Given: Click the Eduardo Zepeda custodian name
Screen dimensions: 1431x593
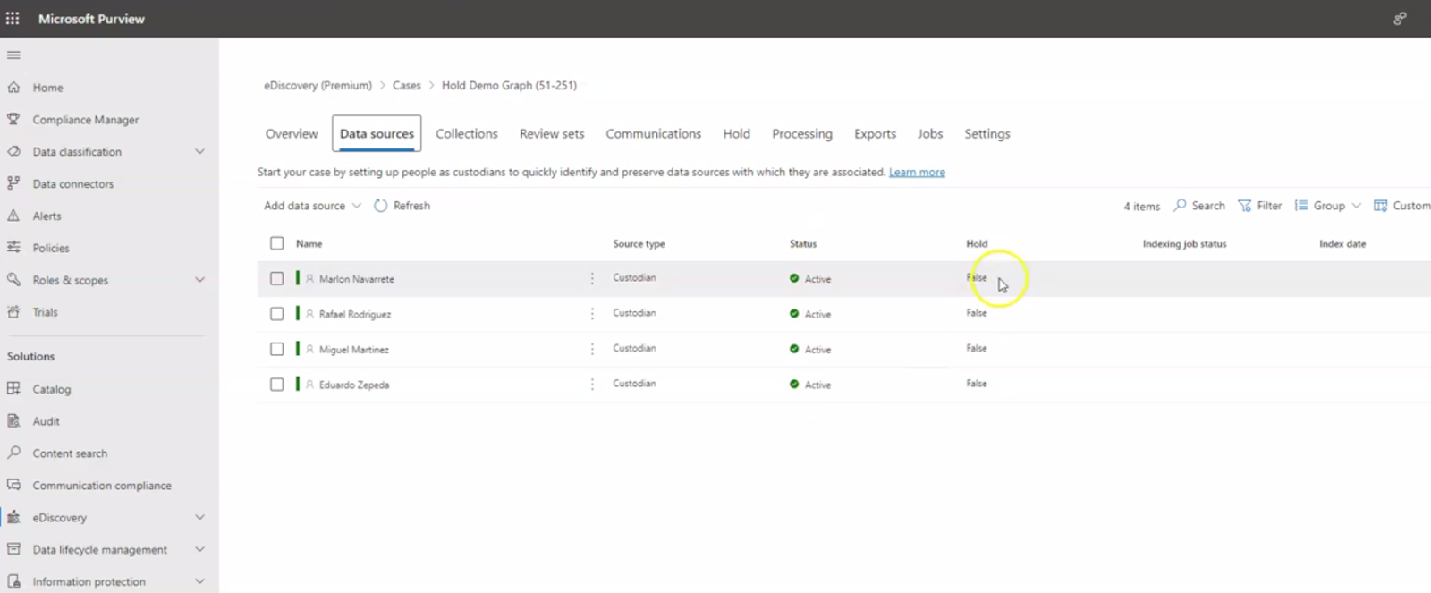Looking at the screenshot, I should [354, 385].
